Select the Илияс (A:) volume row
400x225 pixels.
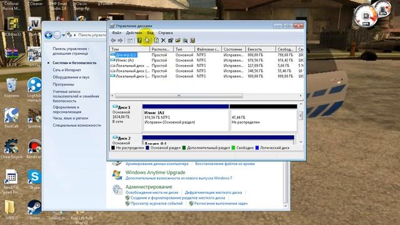207,60
